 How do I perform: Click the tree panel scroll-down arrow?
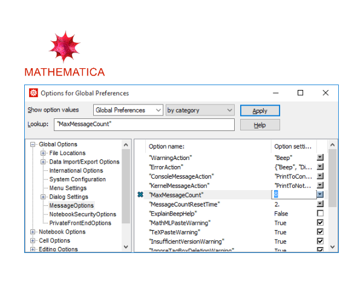pyautogui.click(x=126, y=247)
